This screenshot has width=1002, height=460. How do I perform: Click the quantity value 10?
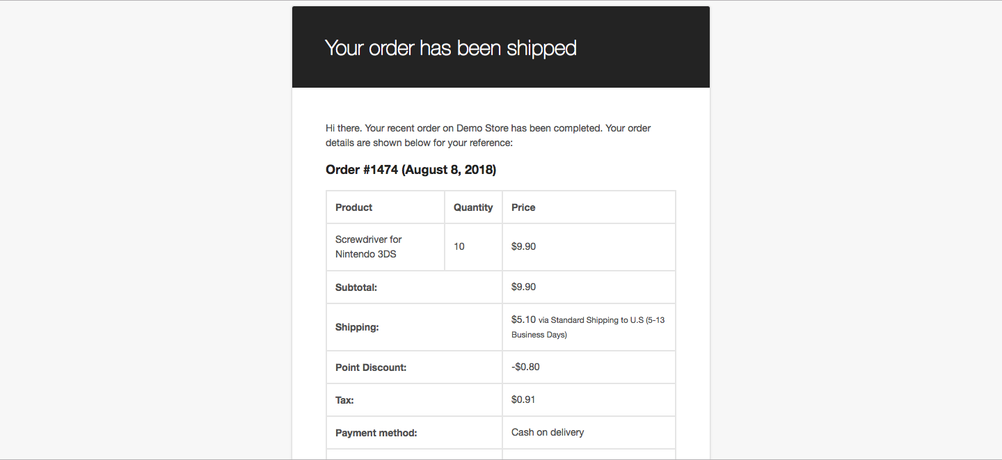(459, 246)
